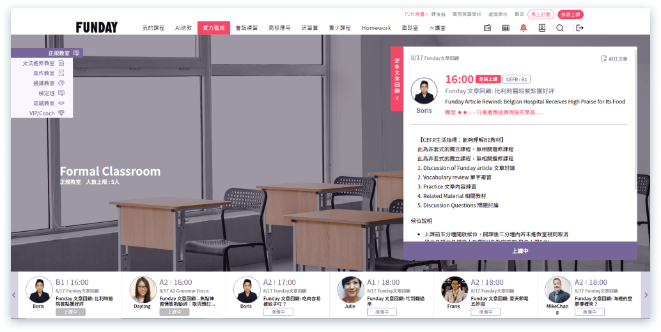Open the search magnifier icon
This screenshot has height=332, width=661.
point(560,28)
